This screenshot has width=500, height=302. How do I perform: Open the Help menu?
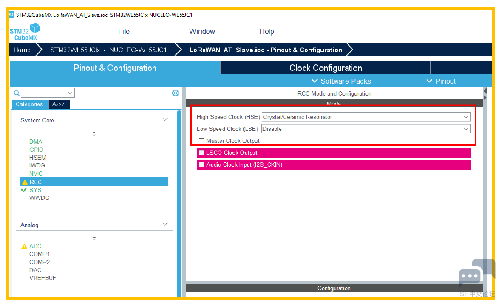point(266,31)
